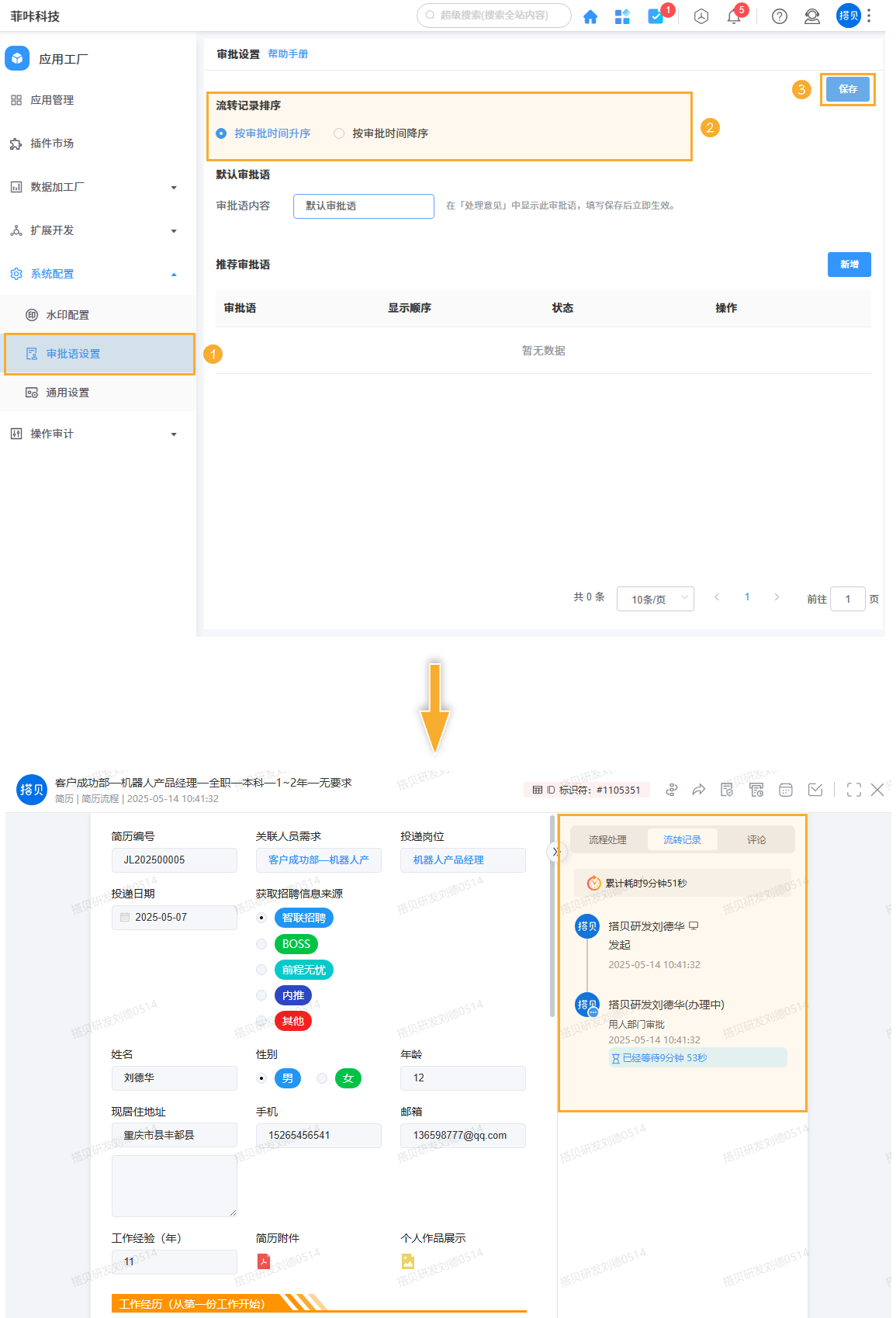The image size is (896, 1318).
Task: Switch to 流程处理 tab
Action: 607,839
